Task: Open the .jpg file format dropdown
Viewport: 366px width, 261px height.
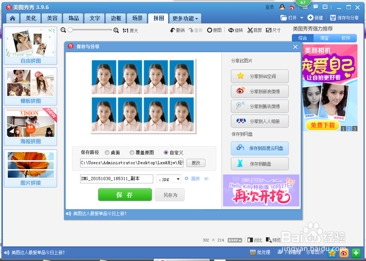Action: [x=169, y=179]
